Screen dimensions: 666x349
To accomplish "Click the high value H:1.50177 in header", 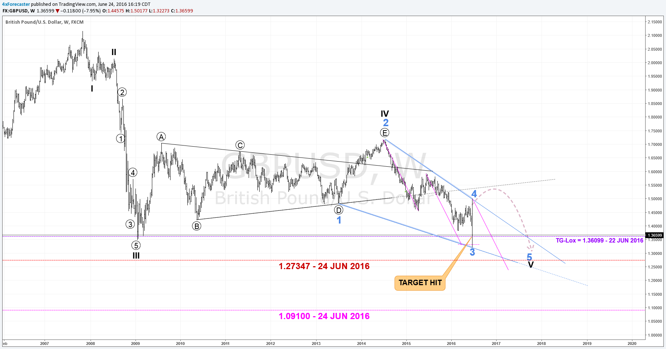I will click(136, 11).
